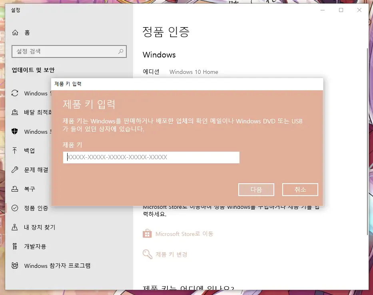This screenshot has width=373, height=295.
Task: Select 복구 in the sidebar
Action: tap(30, 189)
